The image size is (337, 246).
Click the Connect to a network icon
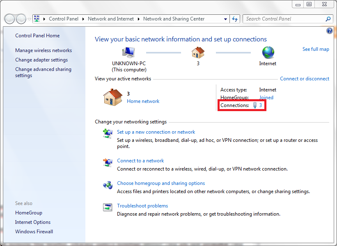click(108, 162)
